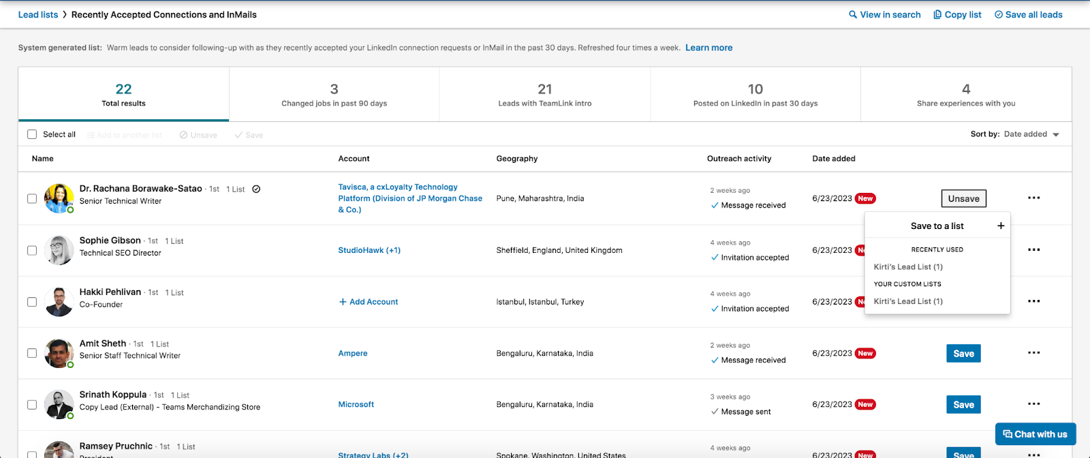Click Save button in Srinath Koppula row
Image resolution: width=1090 pixels, height=458 pixels.
963,404
